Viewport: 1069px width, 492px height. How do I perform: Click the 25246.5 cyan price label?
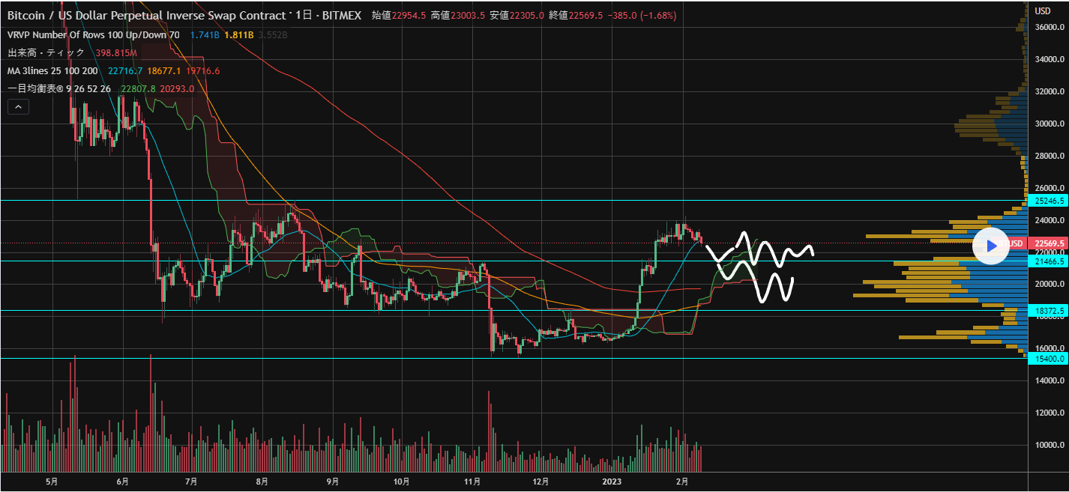(x=1050, y=201)
